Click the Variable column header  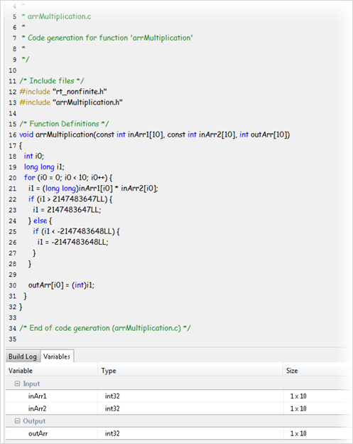tap(52, 371)
